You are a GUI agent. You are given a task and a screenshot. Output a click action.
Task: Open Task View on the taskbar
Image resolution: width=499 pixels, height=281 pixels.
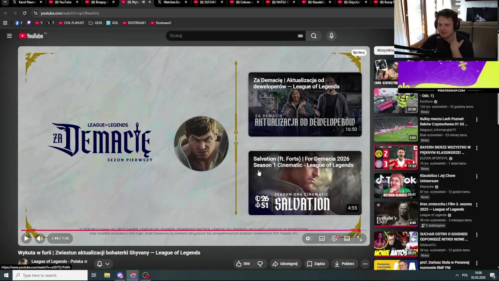pos(94,276)
